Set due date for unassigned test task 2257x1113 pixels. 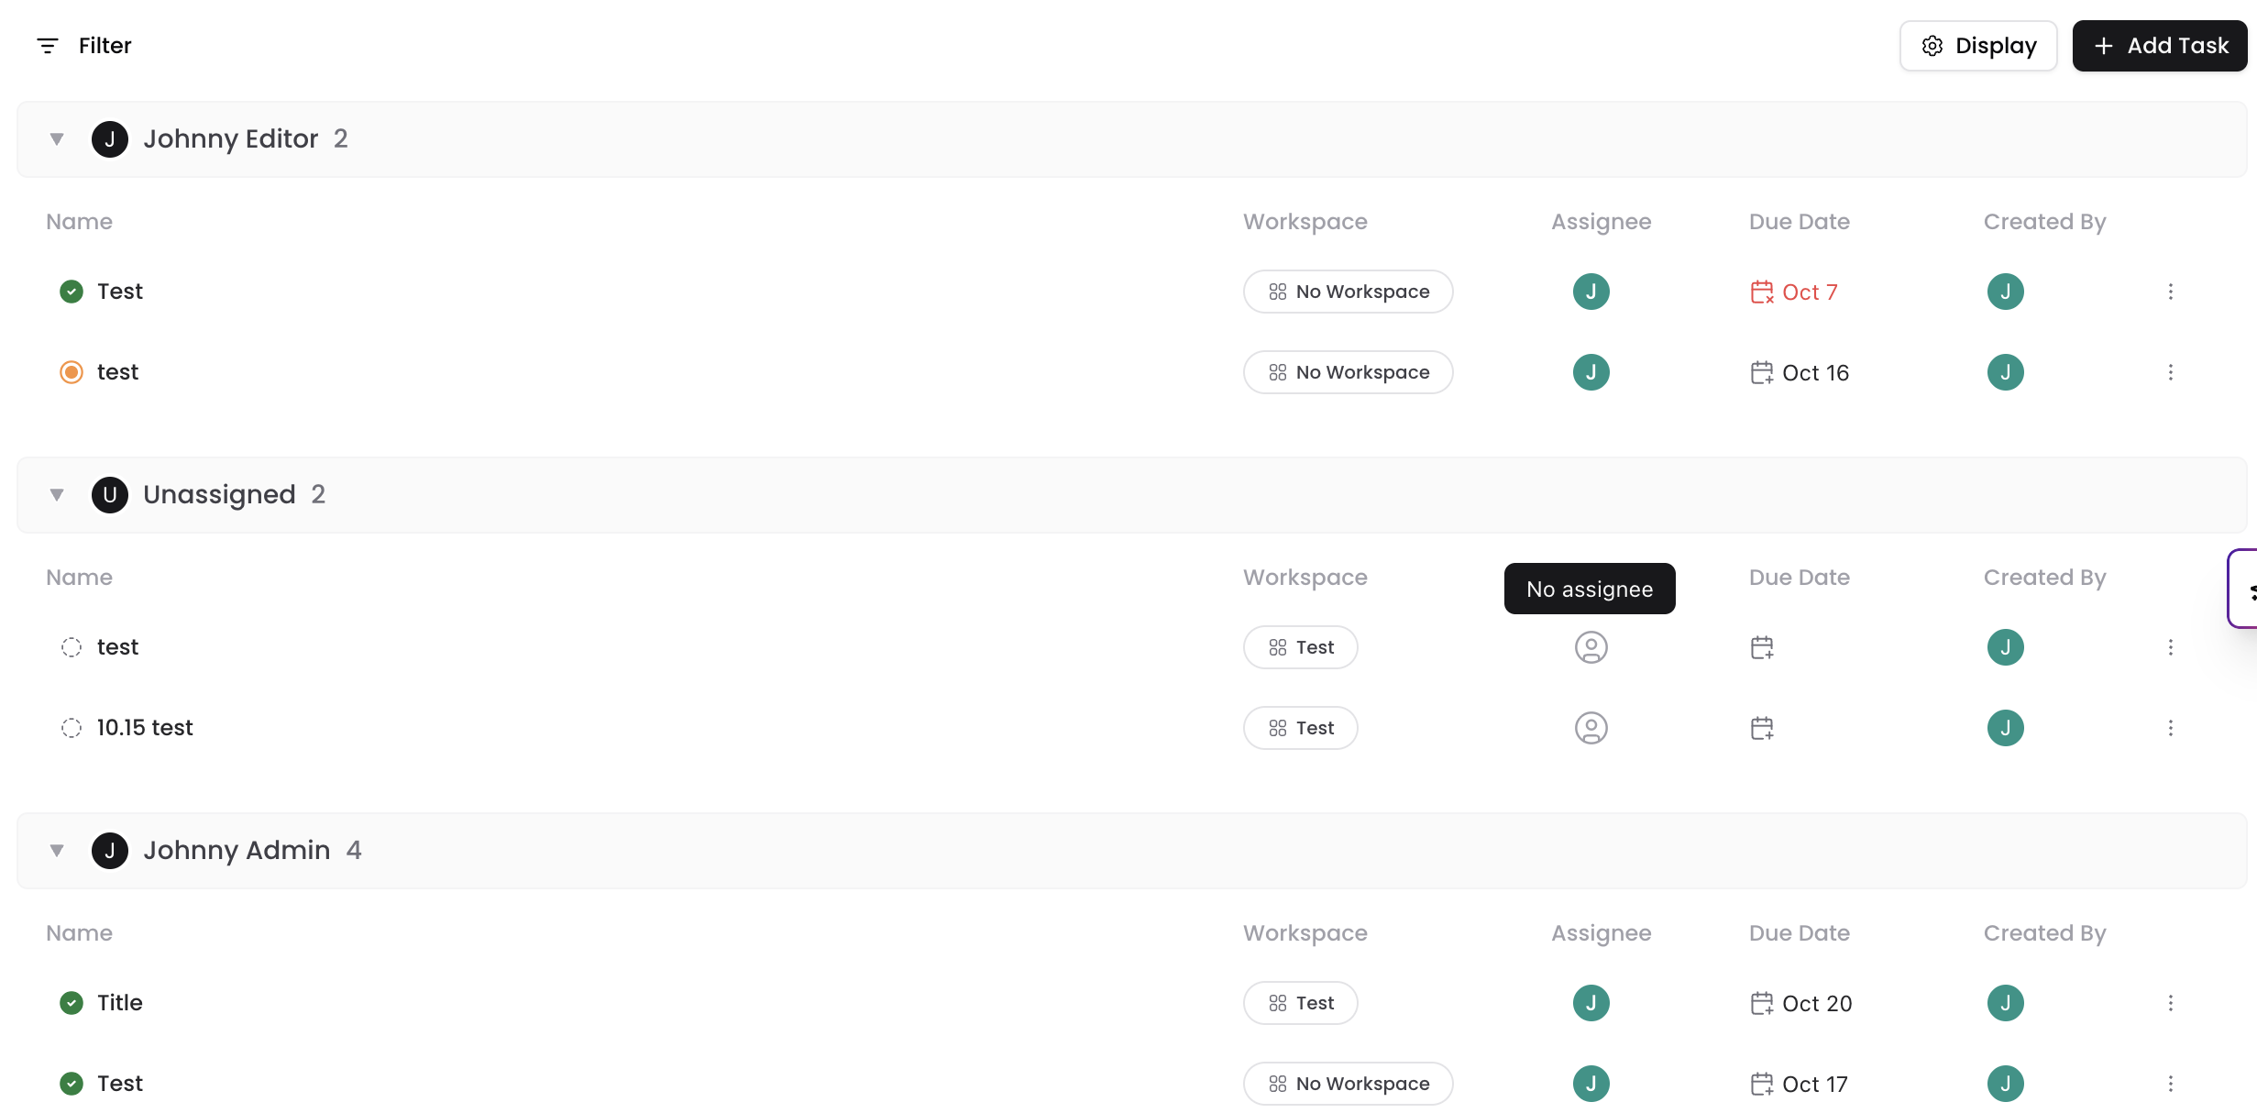(1762, 647)
